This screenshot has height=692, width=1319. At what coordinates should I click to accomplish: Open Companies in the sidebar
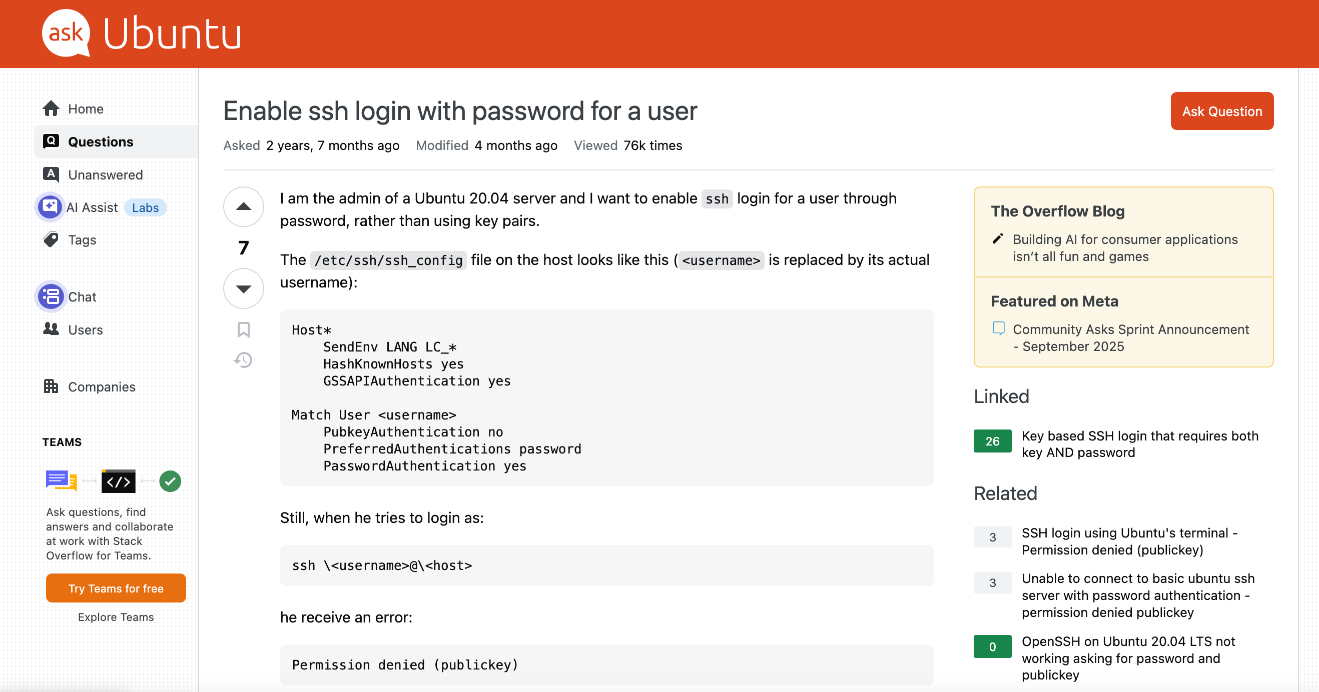point(102,387)
